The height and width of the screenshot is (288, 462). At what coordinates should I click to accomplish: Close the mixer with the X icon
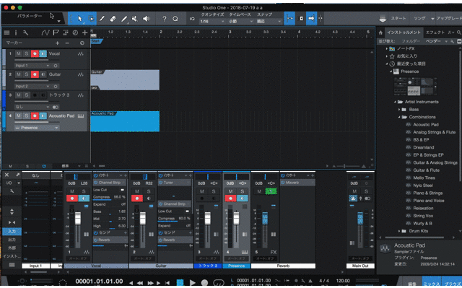[x=6, y=175]
